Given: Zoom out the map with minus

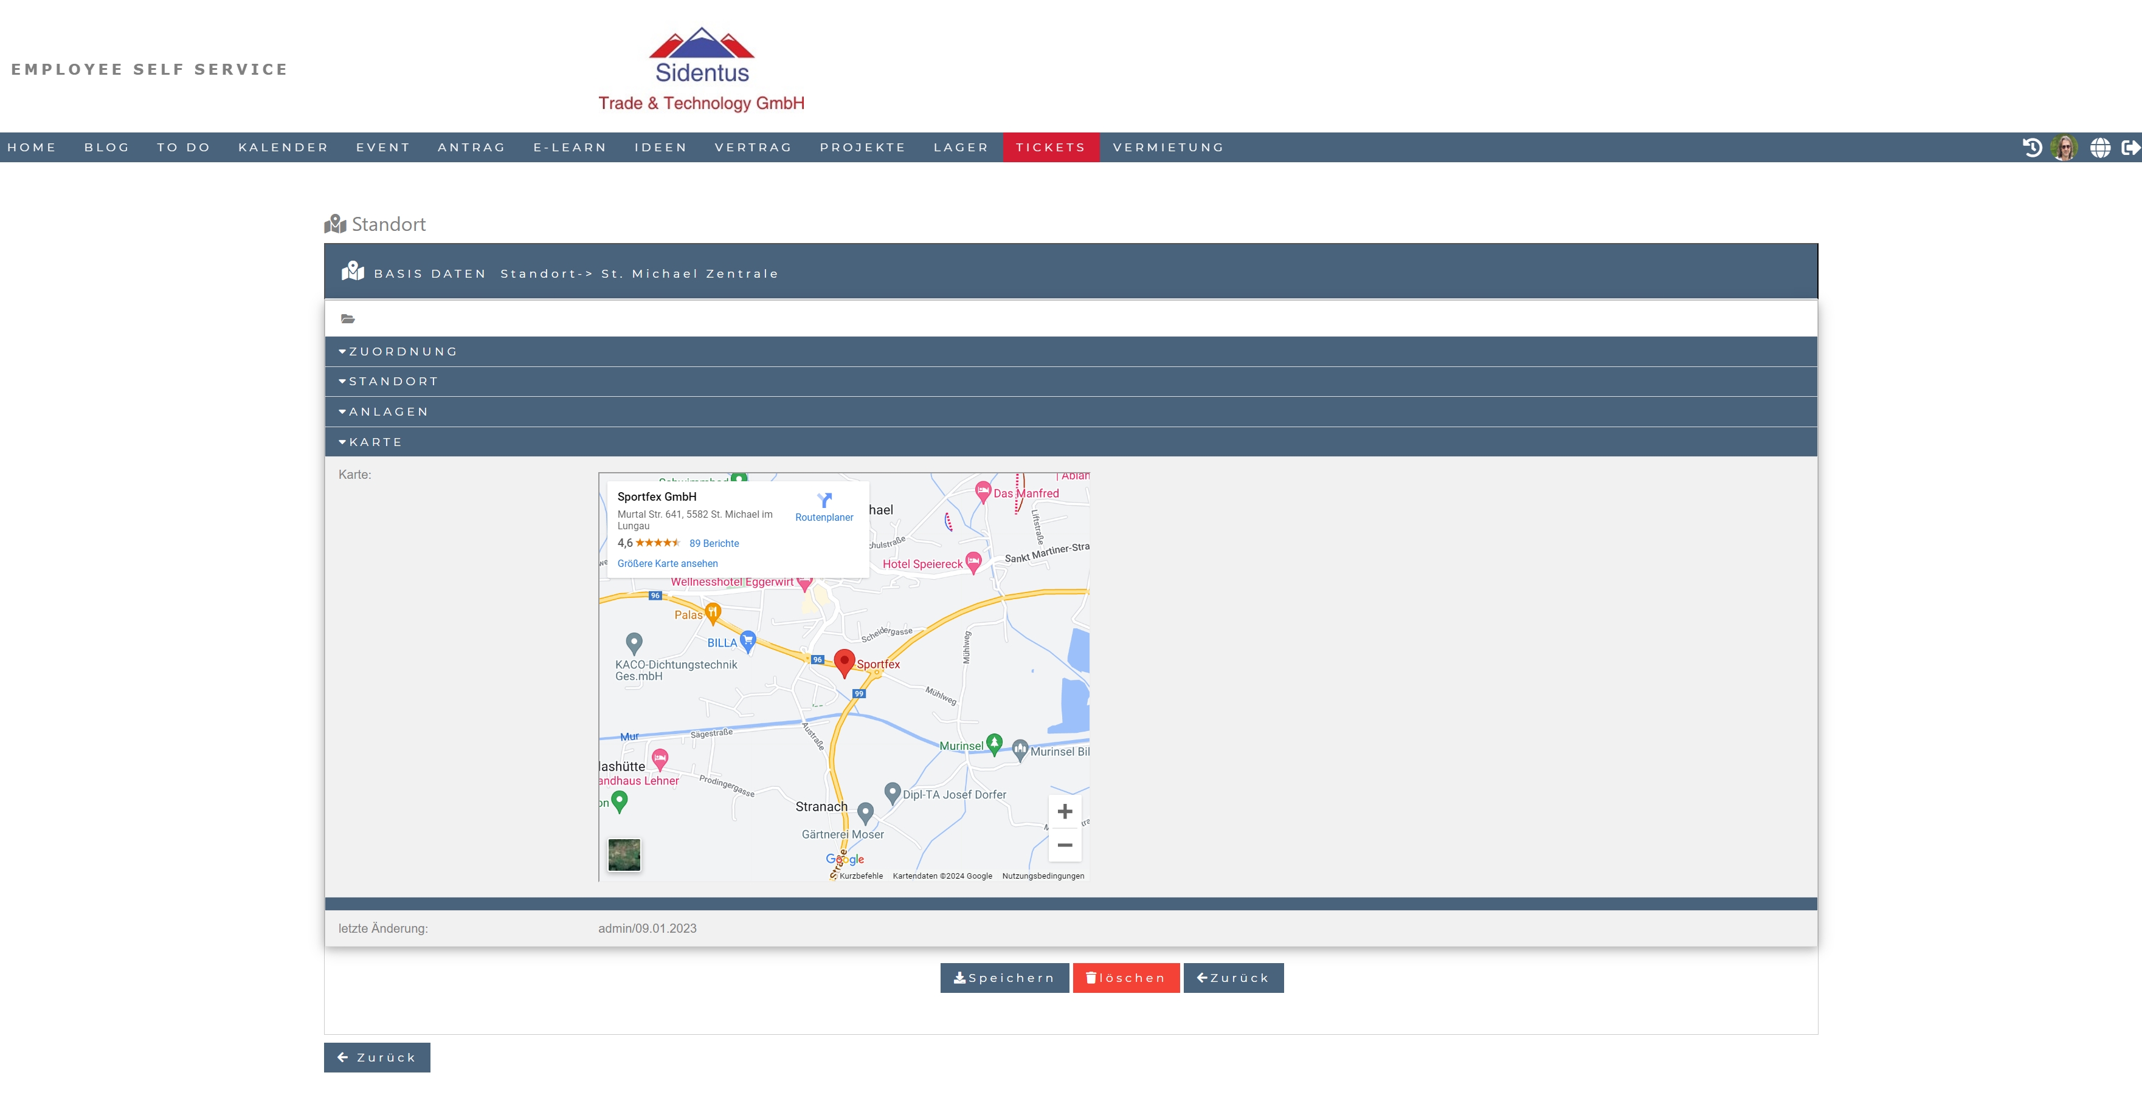Looking at the screenshot, I should (1065, 845).
